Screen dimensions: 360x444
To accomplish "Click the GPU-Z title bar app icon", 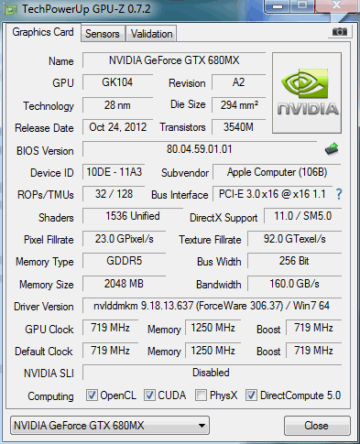I will tap(11, 9).
